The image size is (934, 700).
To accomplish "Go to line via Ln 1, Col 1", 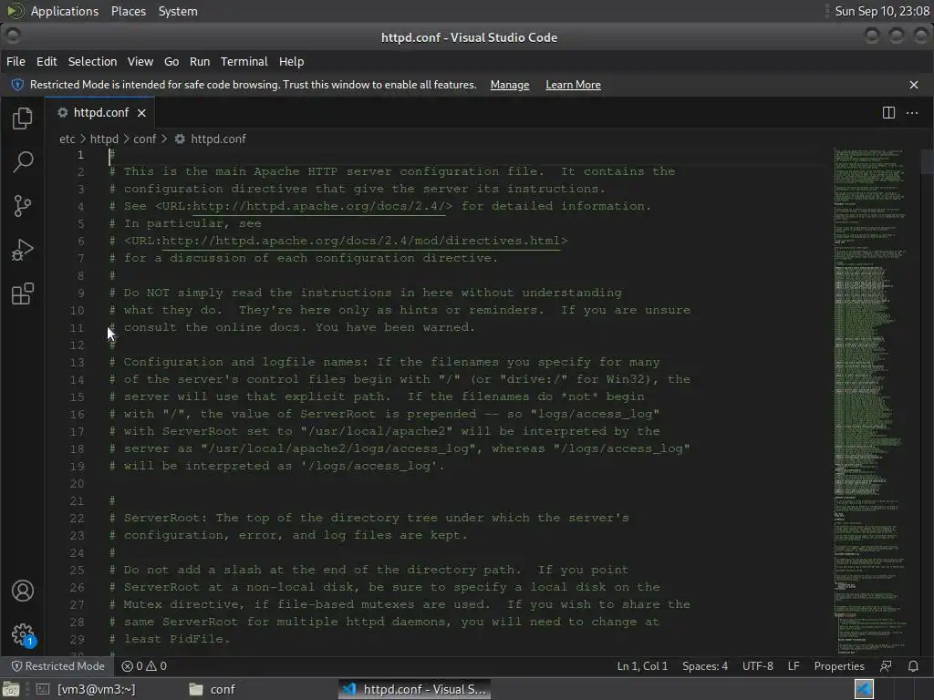I will click(642, 666).
